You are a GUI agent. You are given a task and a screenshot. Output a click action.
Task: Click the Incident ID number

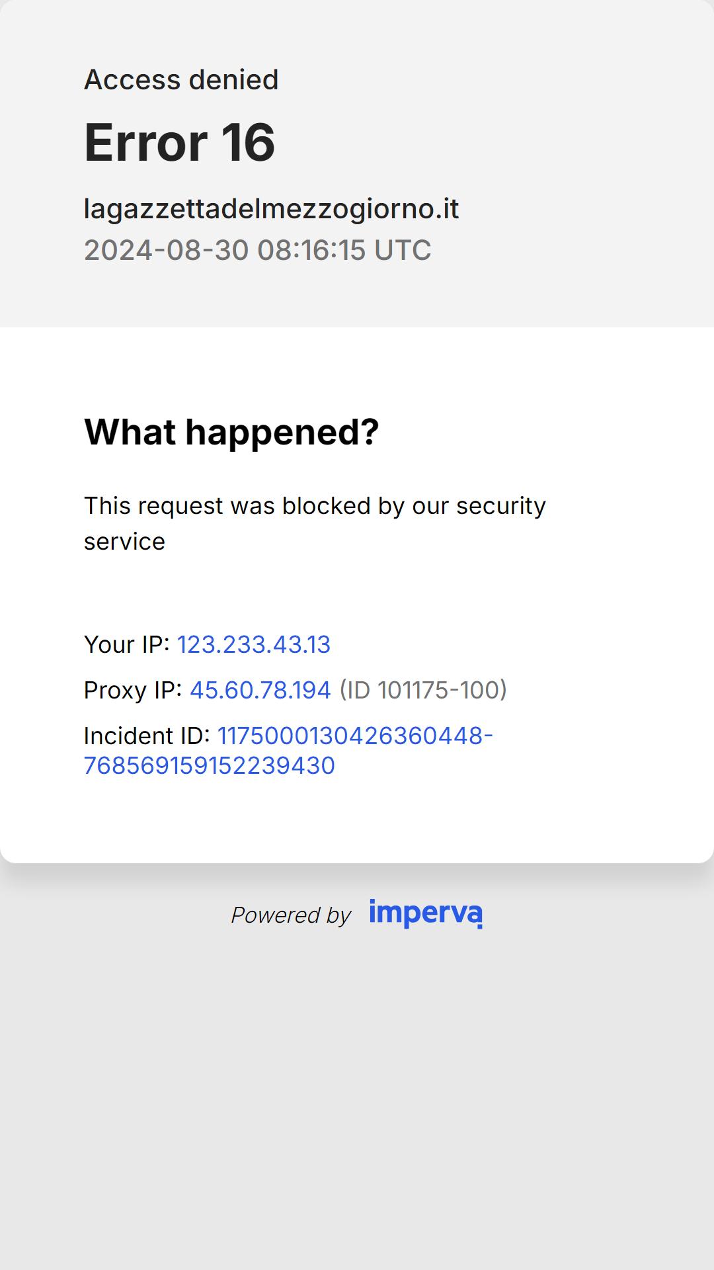pos(289,750)
